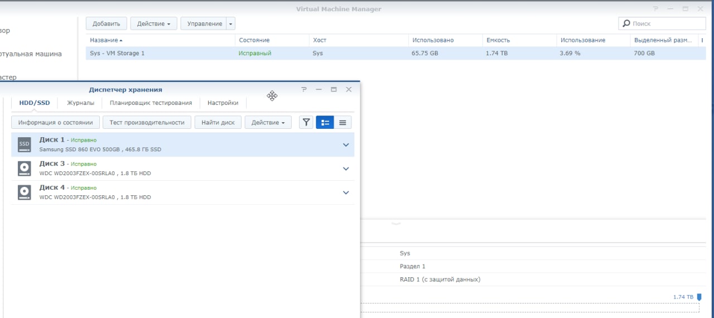Click the search magnifier icon

(626, 23)
